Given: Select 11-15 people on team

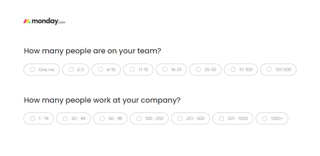Looking at the screenshot, I should [139, 70].
